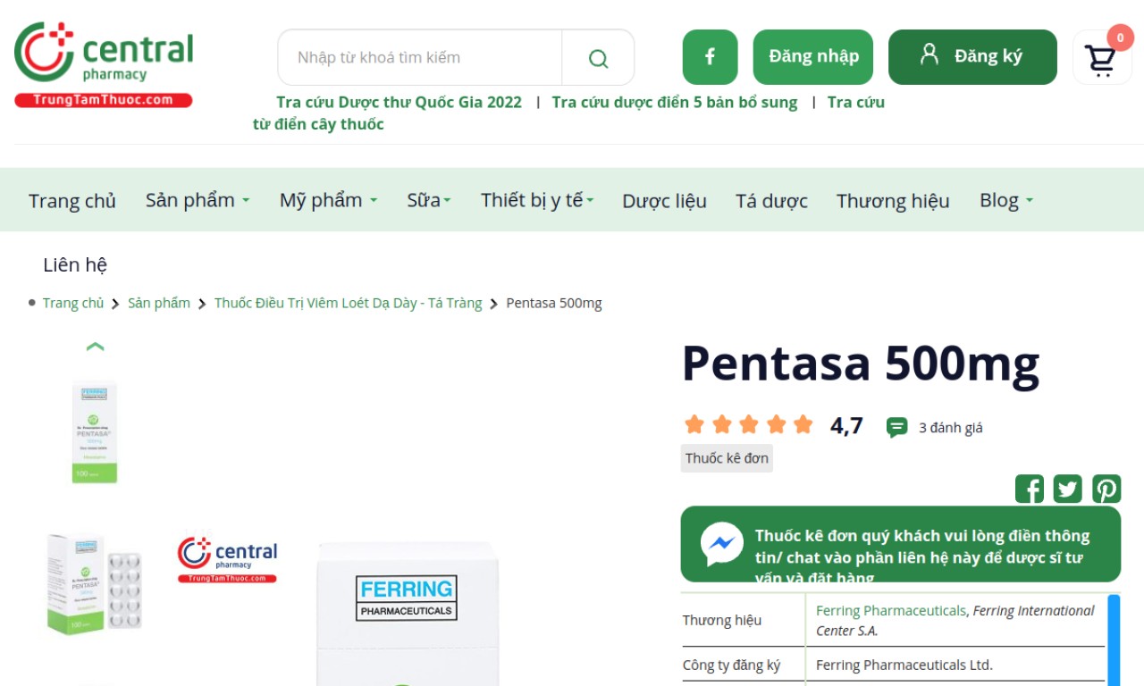Click the prescription drug consultation banner
This screenshot has width=1144, height=686.
tap(901, 545)
